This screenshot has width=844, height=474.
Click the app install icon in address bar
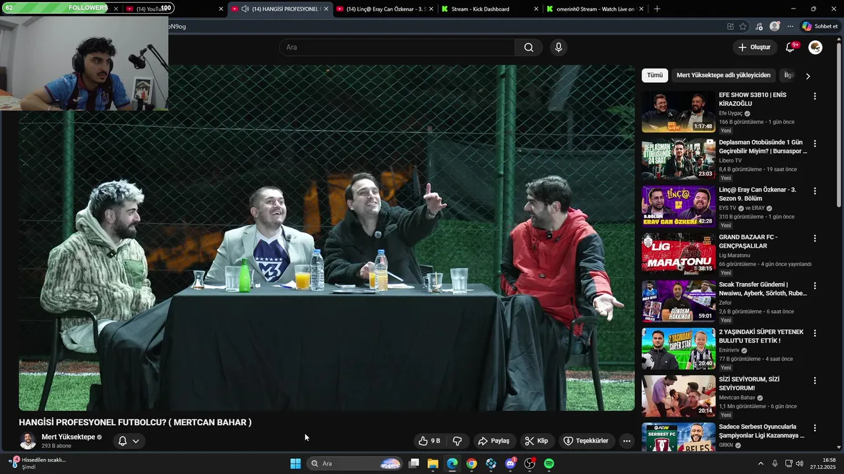pos(730,26)
